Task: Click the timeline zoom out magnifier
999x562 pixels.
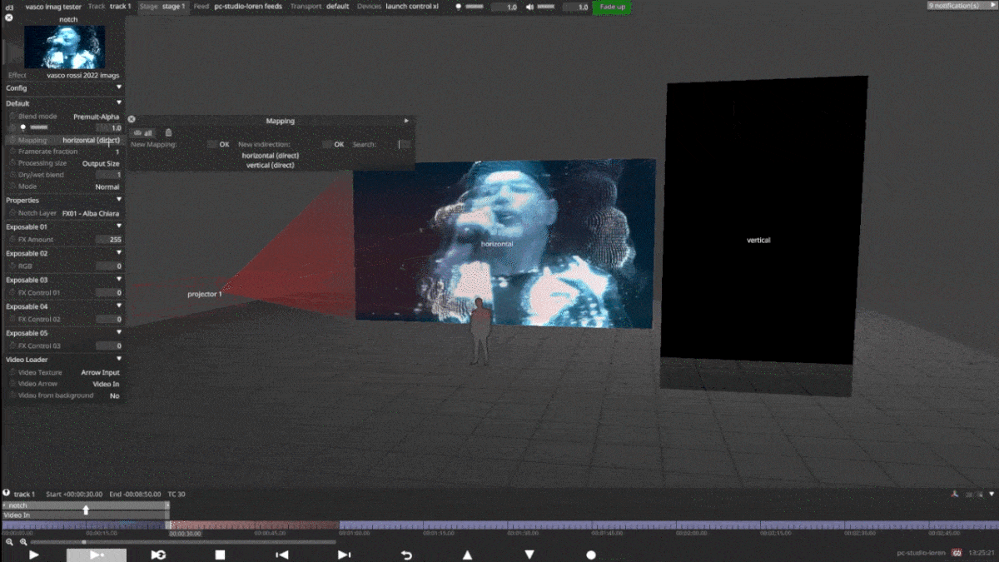Action: tap(9, 542)
